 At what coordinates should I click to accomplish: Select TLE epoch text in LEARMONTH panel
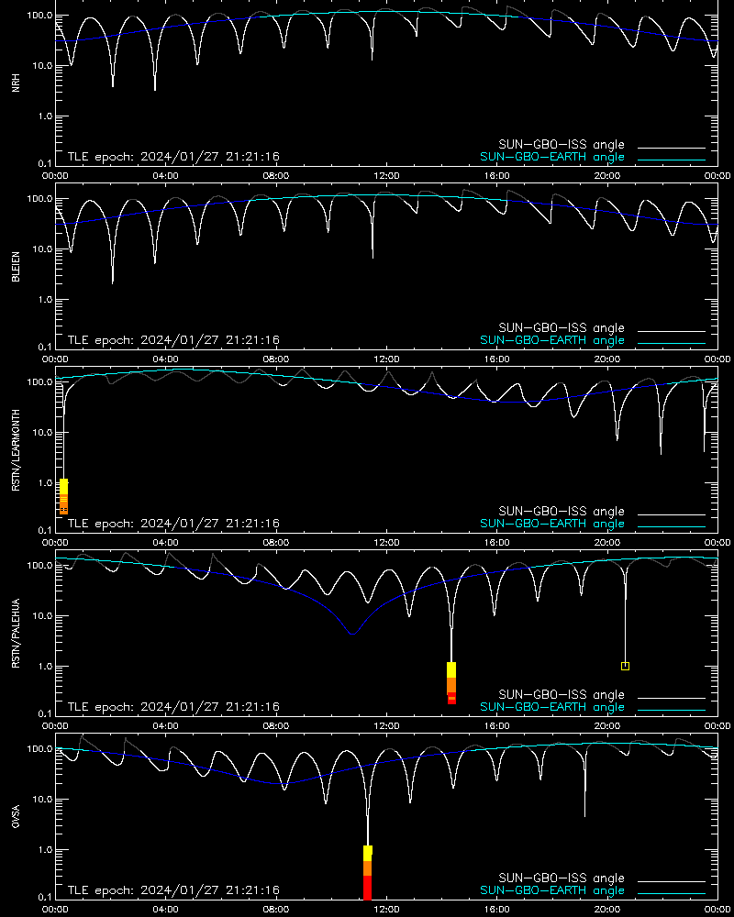pos(173,524)
